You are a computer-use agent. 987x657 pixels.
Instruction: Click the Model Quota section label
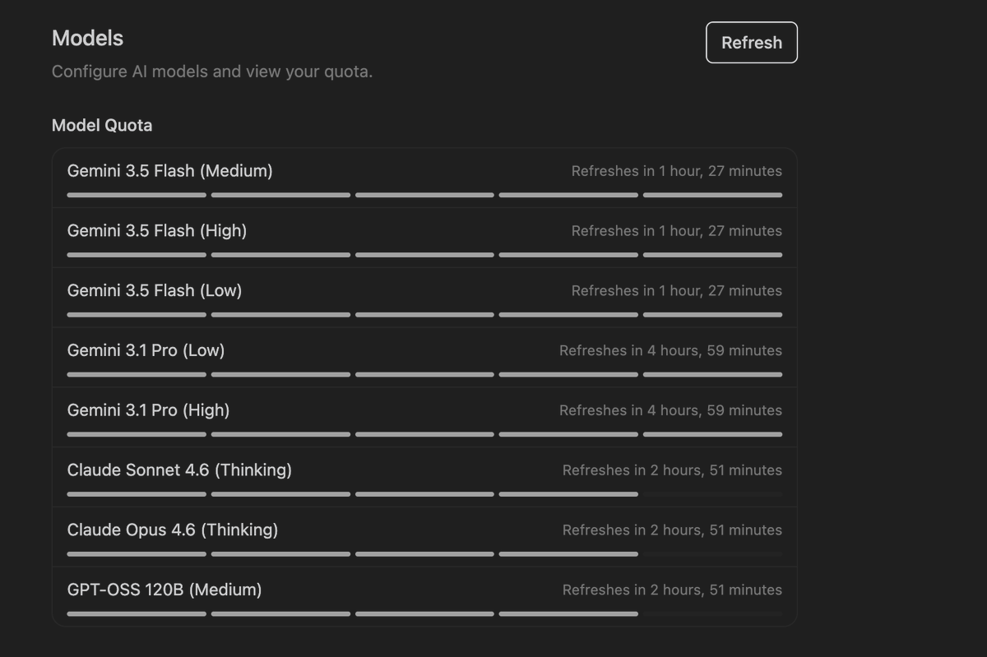tap(102, 126)
